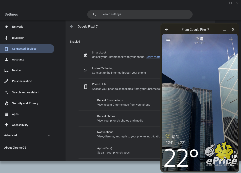Close the From Google Pixel 7 window
This screenshot has height=173, width=241.
pos(233,30)
